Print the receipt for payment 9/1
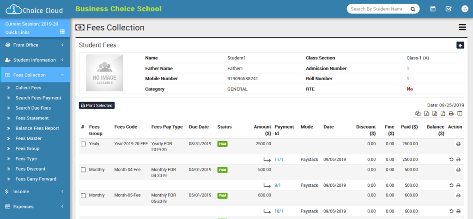473x219 pixels. coord(458,185)
